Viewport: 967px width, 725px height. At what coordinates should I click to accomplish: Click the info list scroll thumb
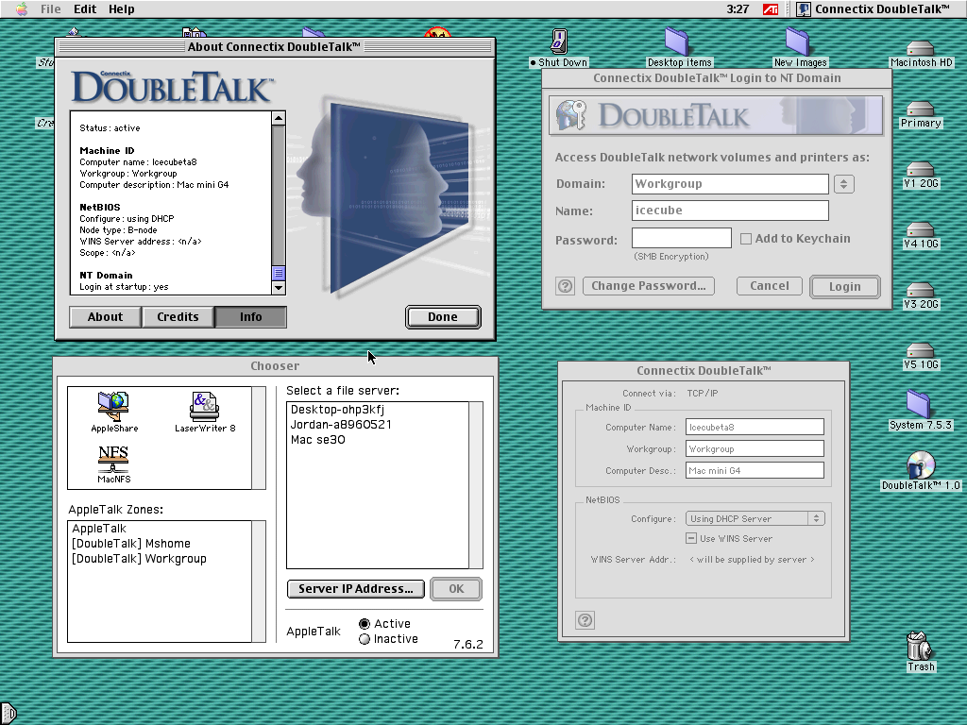279,273
